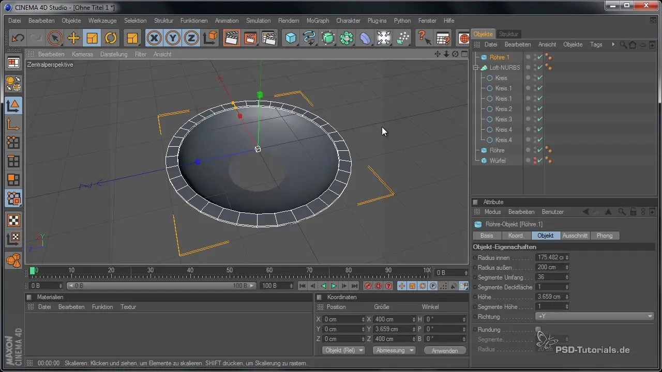Open the Objekt (Rel) dropdown
Image resolution: width=662 pixels, height=372 pixels.
(343, 350)
